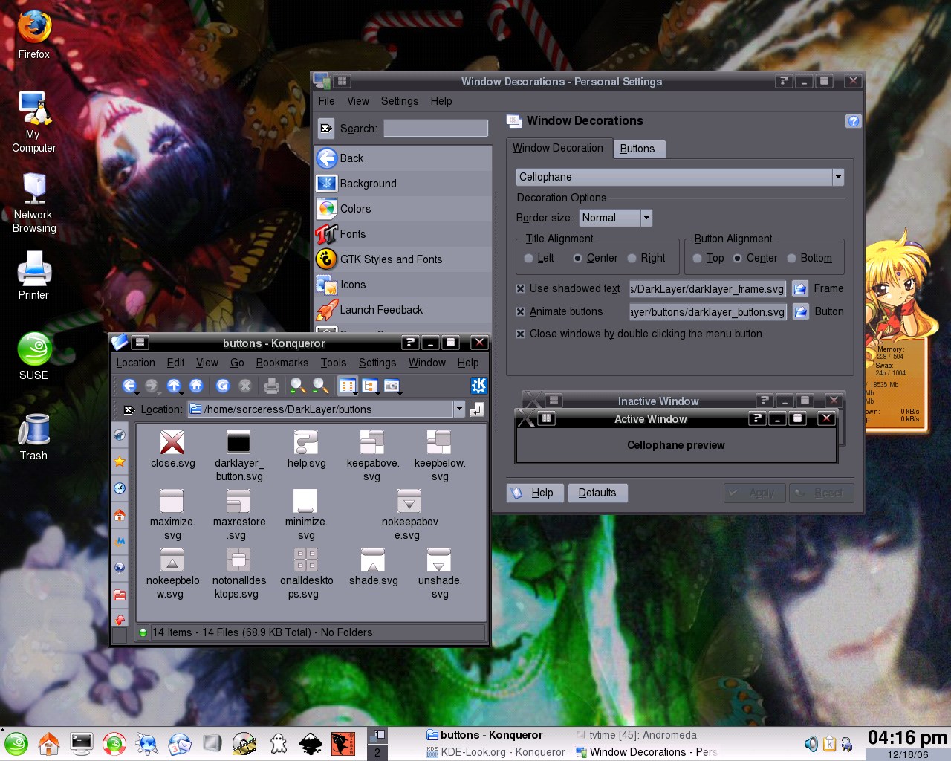Open the red folder sidebar tab

(x=120, y=595)
